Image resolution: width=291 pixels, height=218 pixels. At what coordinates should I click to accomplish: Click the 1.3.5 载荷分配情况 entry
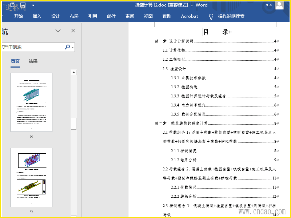pos(224,114)
